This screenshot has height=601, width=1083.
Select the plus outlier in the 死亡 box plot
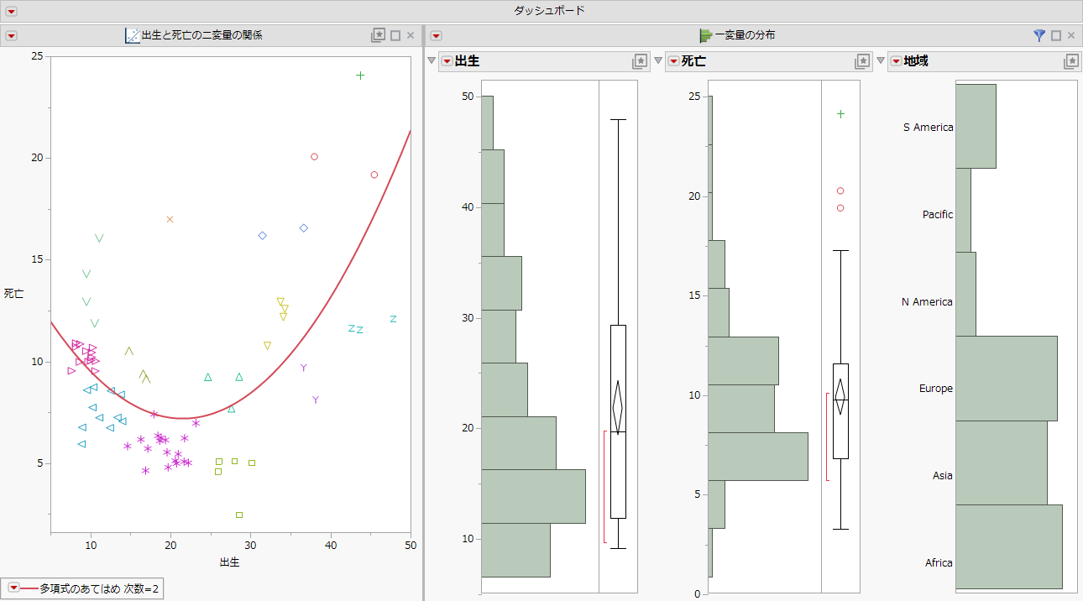(x=840, y=114)
